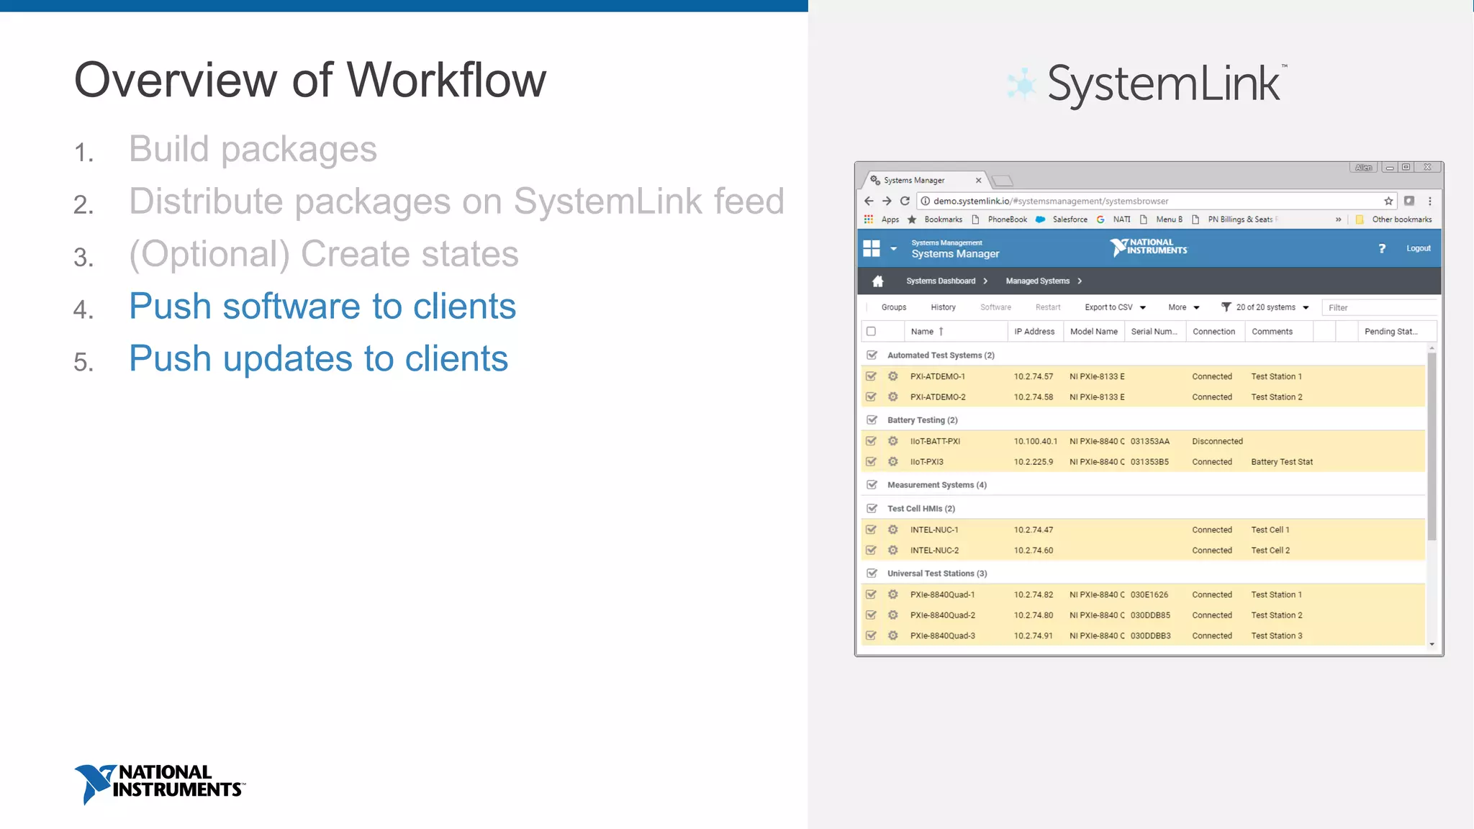Viewport: 1474px width, 829px height.
Task: Uncheck the PXI-ATDEMO-1 row checkbox
Action: (872, 376)
